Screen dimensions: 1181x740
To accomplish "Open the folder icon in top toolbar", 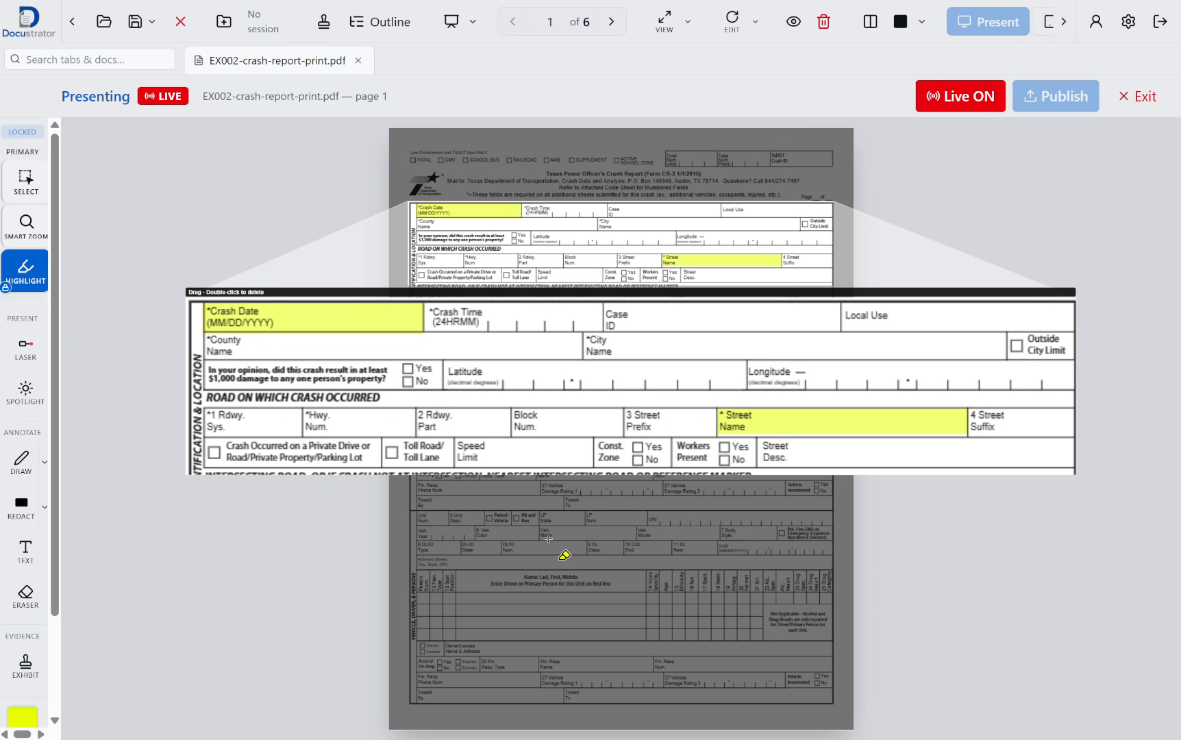I will (x=104, y=21).
